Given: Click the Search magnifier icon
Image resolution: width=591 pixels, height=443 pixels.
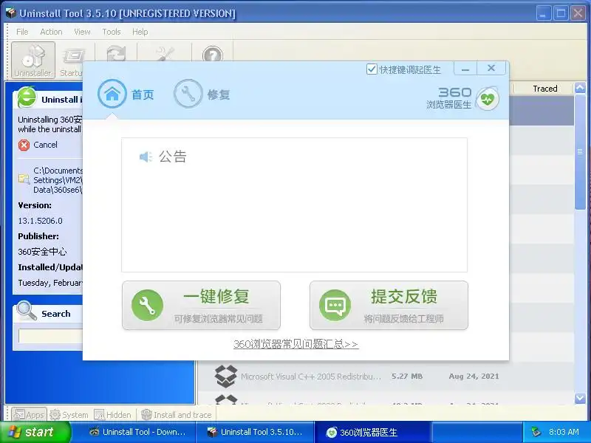Looking at the screenshot, I should (26, 311).
